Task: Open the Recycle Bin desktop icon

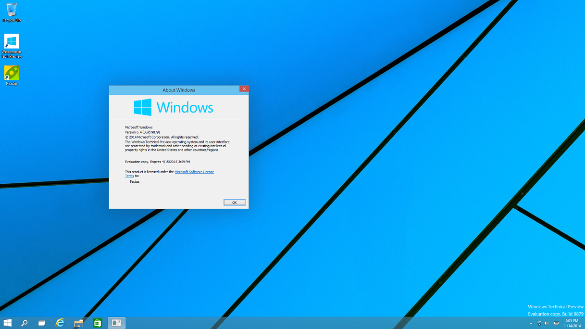Action: (x=12, y=11)
